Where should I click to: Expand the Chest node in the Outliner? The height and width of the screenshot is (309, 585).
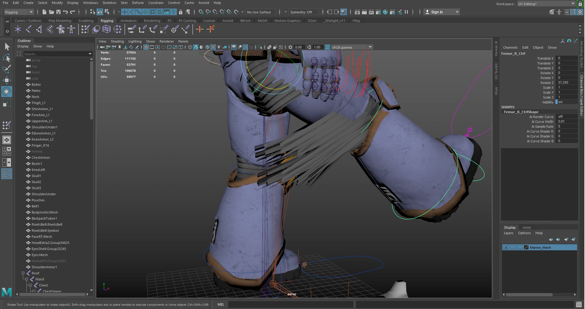tap(30, 285)
